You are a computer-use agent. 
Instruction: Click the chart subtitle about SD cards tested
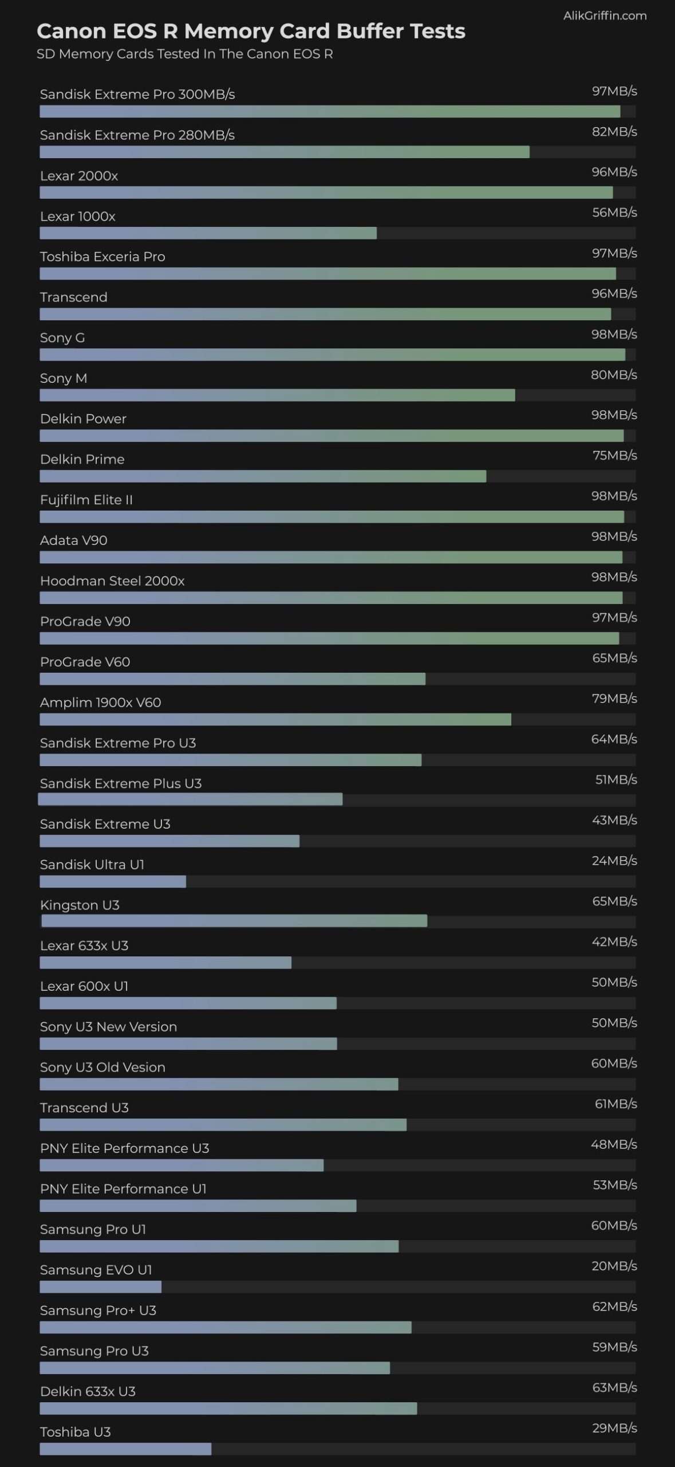184,54
